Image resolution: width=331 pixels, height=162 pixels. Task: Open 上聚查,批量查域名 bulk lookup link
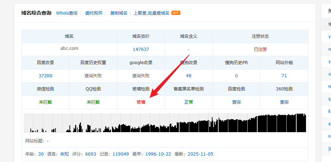click(151, 13)
